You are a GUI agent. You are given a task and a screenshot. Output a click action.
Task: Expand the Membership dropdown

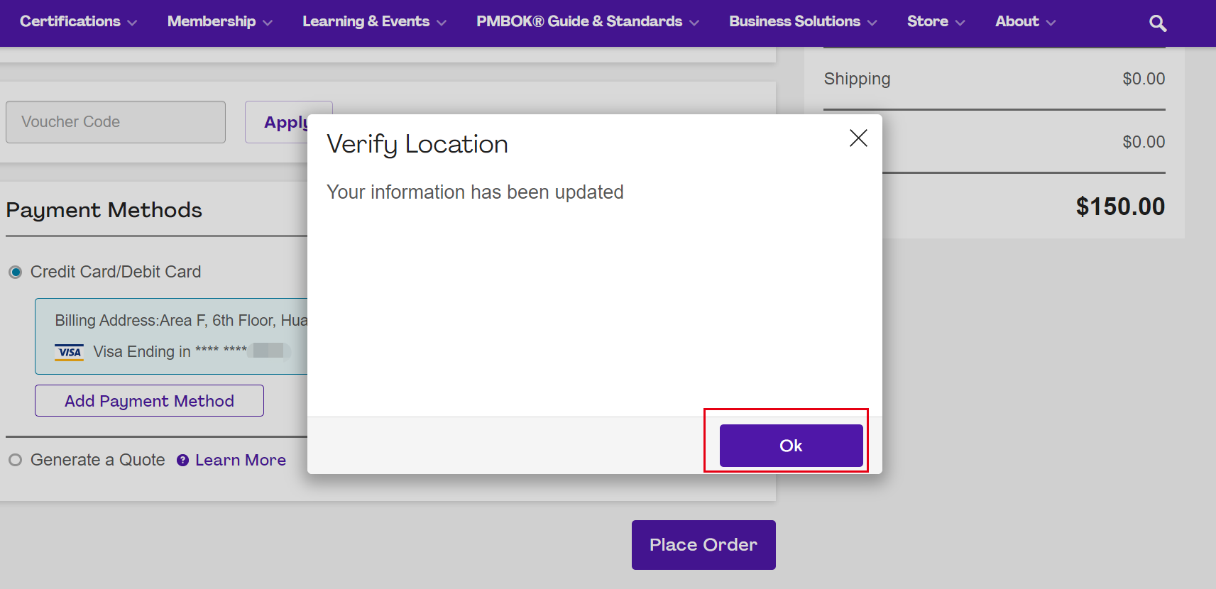[x=219, y=22]
